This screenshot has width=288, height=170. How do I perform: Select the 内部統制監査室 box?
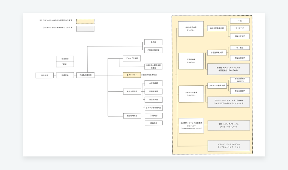[153, 50]
